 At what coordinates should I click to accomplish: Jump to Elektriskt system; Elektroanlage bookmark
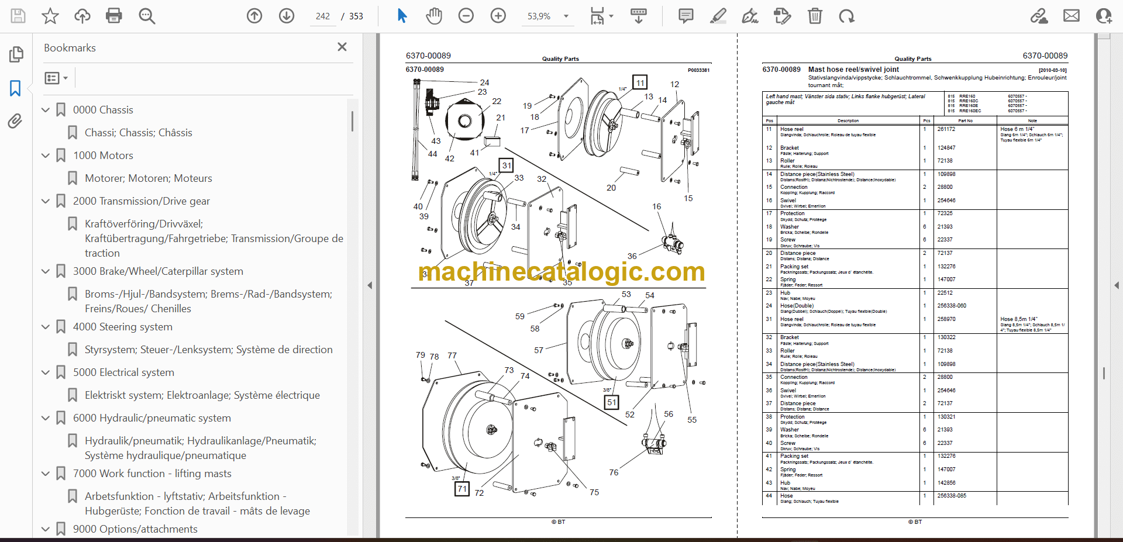point(202,395)
